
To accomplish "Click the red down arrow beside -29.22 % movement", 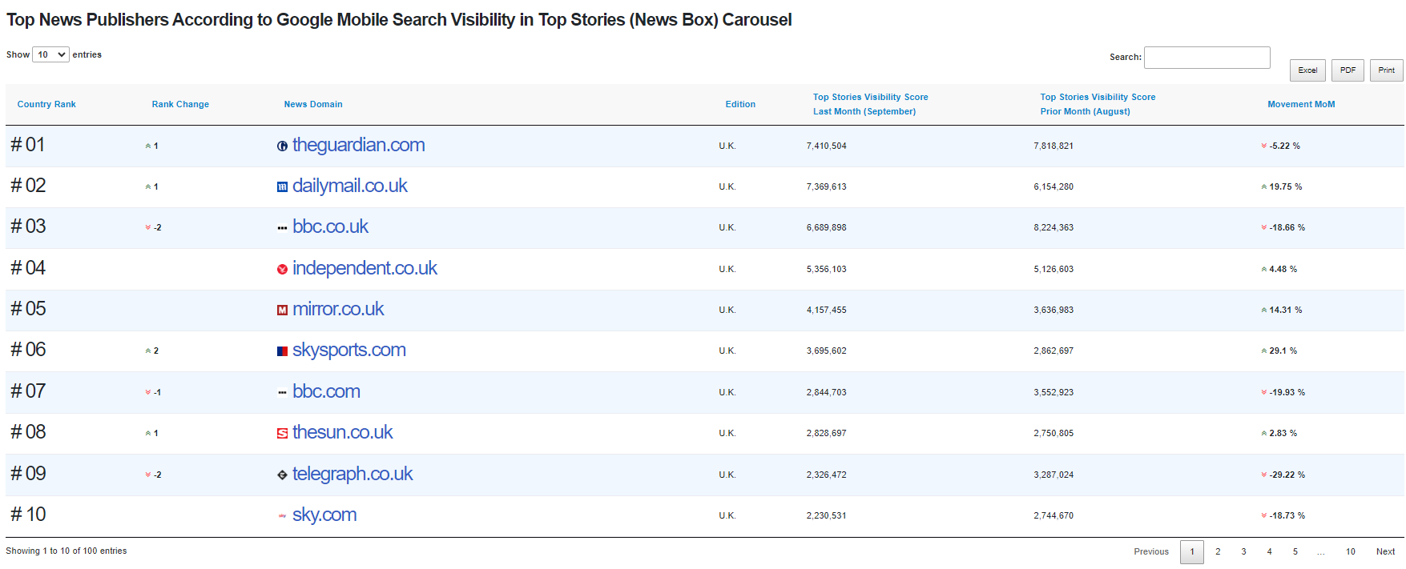I will pyautogui.click(x=1264, y=475).
